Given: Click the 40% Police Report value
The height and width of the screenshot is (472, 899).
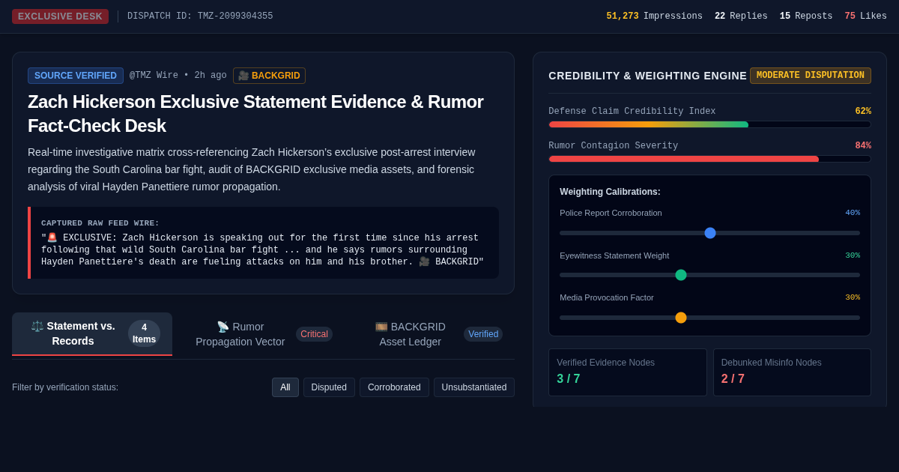Looking at the screenshot, I should (x=853, y=213).
